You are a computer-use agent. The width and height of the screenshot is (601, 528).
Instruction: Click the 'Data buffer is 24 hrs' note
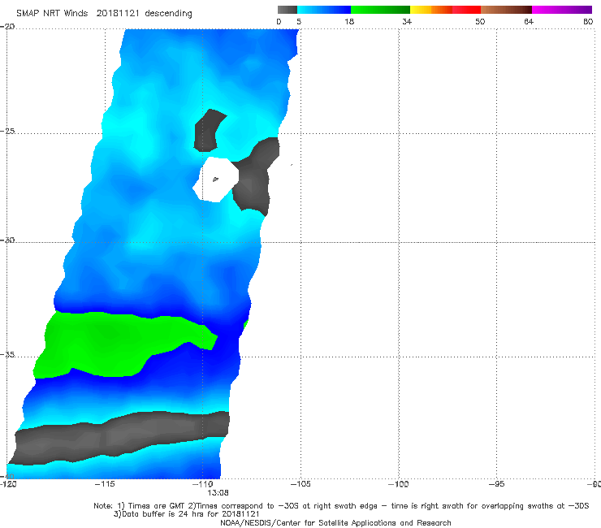tap(187, 514)
